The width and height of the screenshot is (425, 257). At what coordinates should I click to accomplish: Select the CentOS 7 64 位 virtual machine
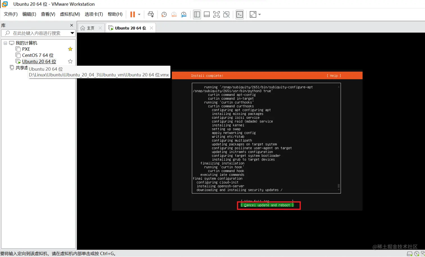[x=38, y=55]
